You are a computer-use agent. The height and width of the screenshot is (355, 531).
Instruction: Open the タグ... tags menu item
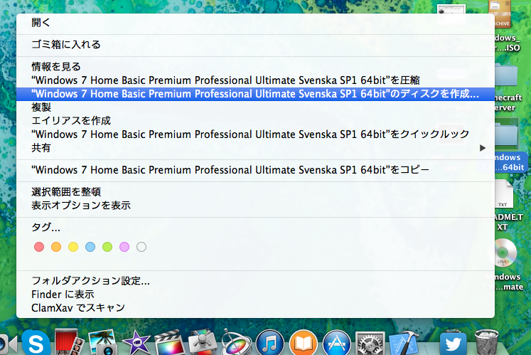(x=255, y=227)
